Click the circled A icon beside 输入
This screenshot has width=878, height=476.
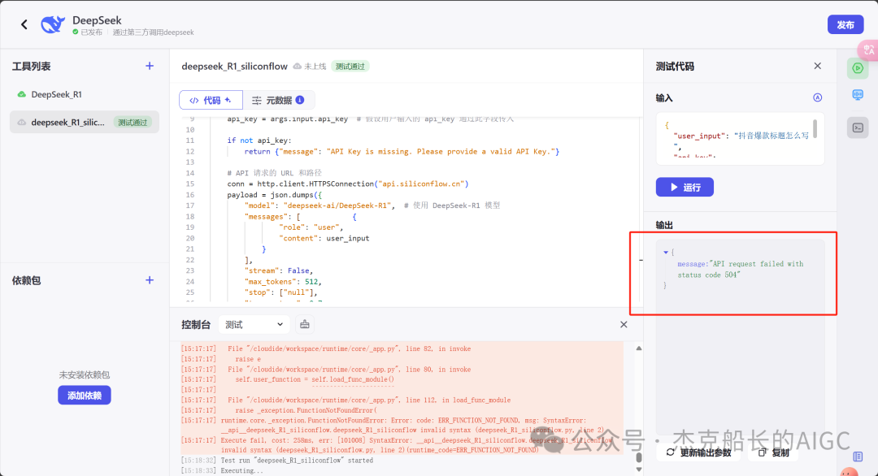[x=818, y=97]
